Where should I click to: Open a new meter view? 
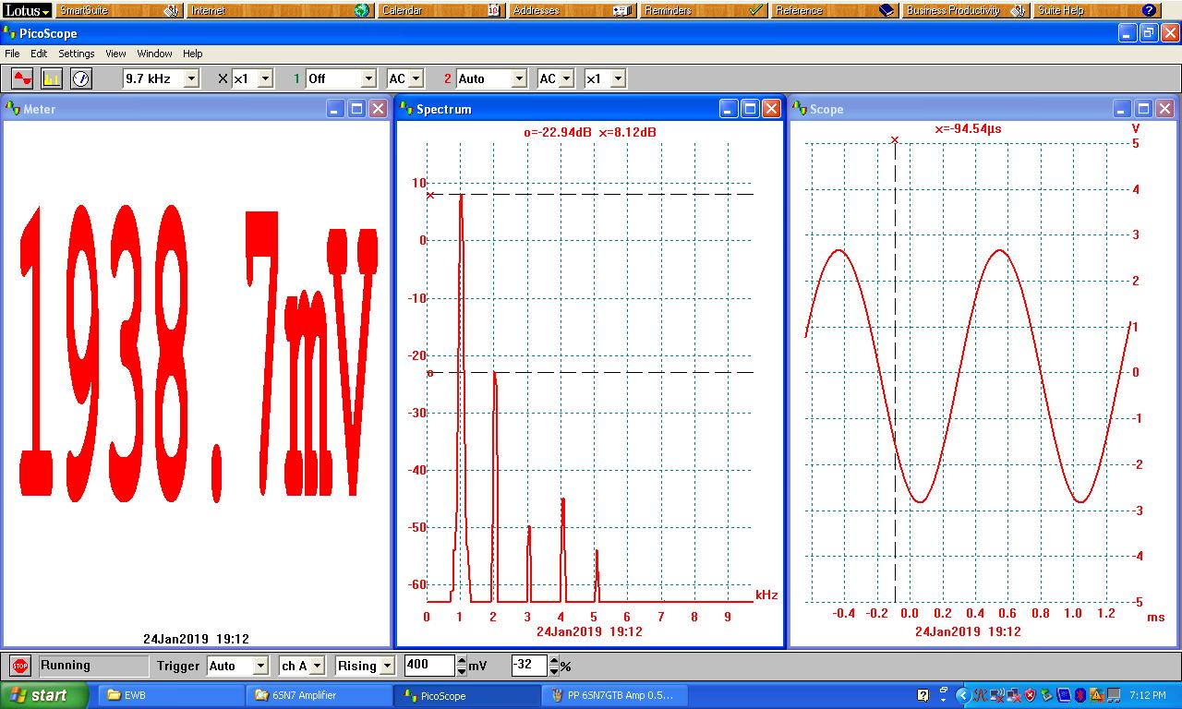pos(81,79)
